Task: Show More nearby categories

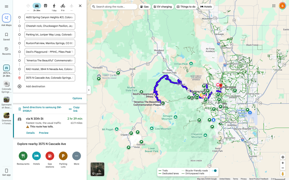Action: pos(76,156)
